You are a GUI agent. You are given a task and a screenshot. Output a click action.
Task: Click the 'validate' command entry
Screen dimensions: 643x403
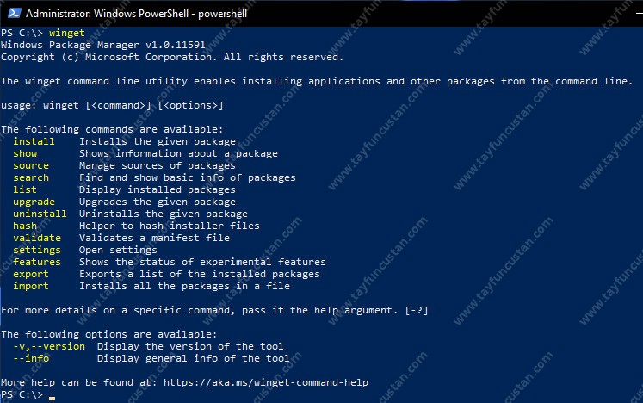pos(36,238)
